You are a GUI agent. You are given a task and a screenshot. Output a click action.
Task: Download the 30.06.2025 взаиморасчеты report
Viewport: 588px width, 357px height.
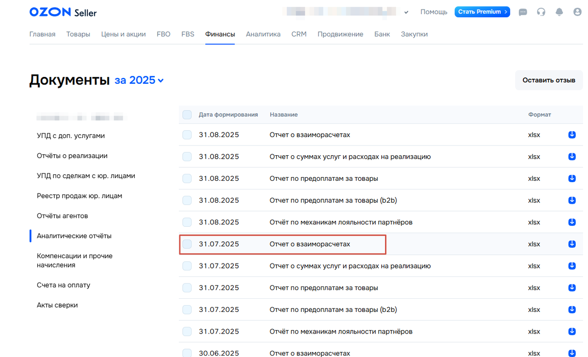pos(572,353)
